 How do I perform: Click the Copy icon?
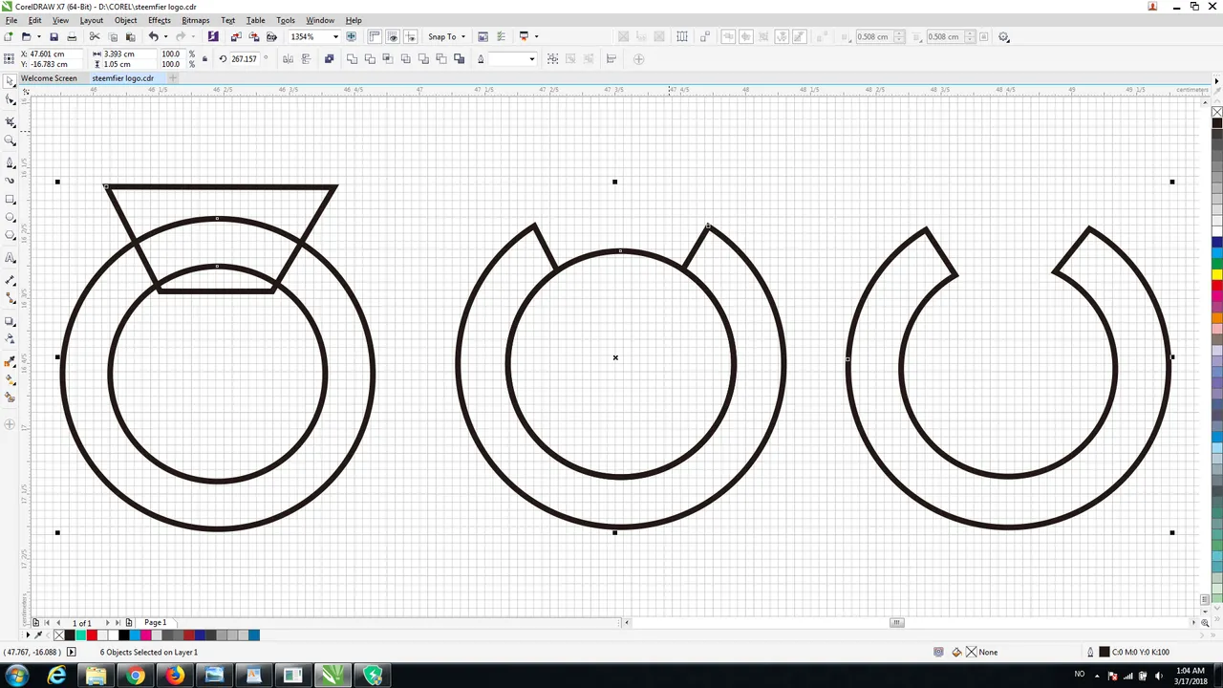click(x=113, y=36)
